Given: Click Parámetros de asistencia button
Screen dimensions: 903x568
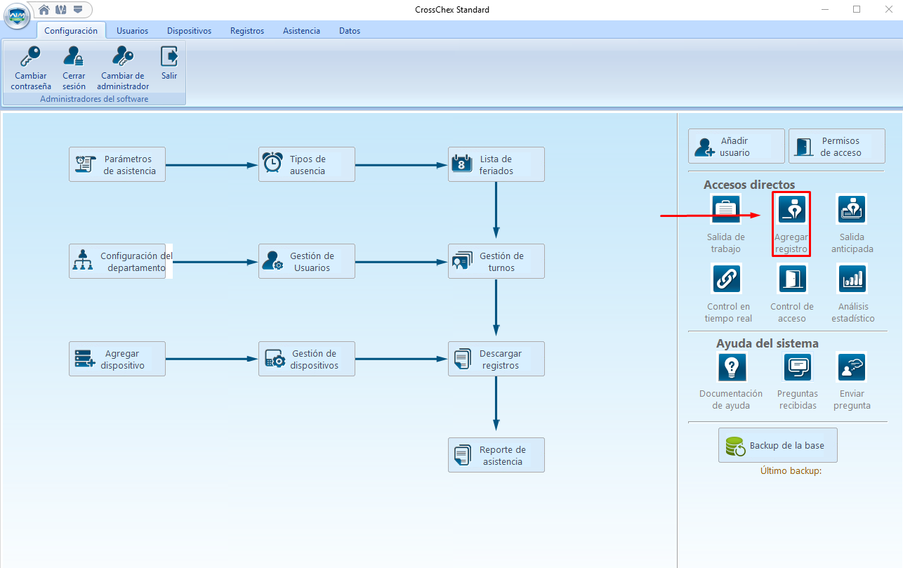Looking at the screenshot, I should click(x=117, y=164).
